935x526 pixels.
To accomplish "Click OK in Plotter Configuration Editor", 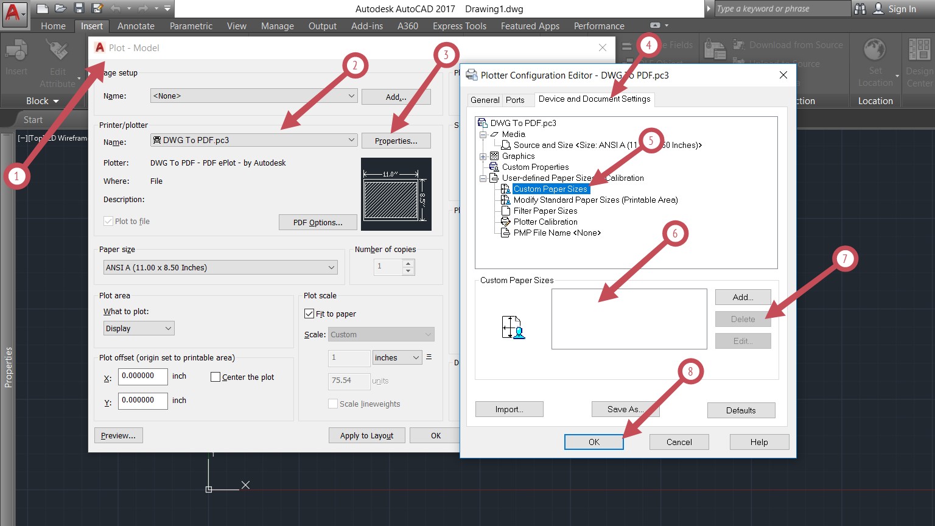I will point(594,442).
